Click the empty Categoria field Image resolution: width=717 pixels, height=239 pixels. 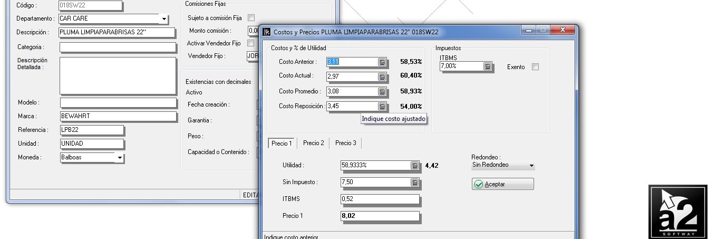(118, 47)
